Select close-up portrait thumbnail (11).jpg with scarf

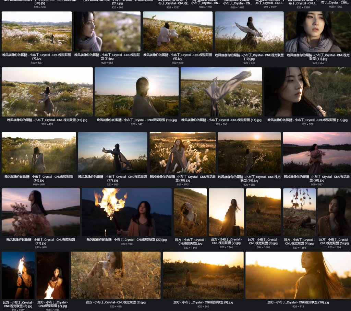point(318,32)
